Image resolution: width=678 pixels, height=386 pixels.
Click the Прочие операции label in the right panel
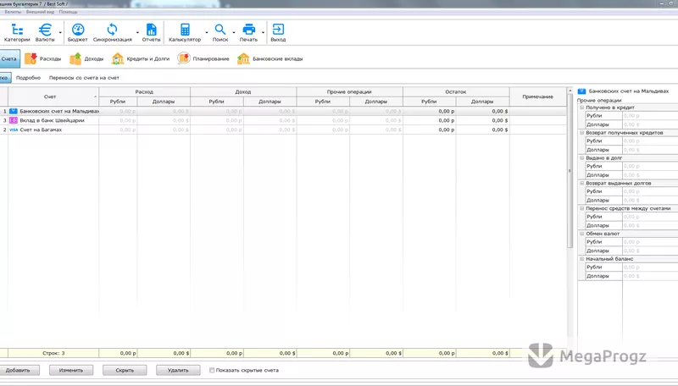[599, 100]
